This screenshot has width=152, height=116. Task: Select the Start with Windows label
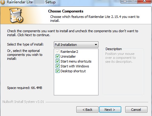coord(75,66)
